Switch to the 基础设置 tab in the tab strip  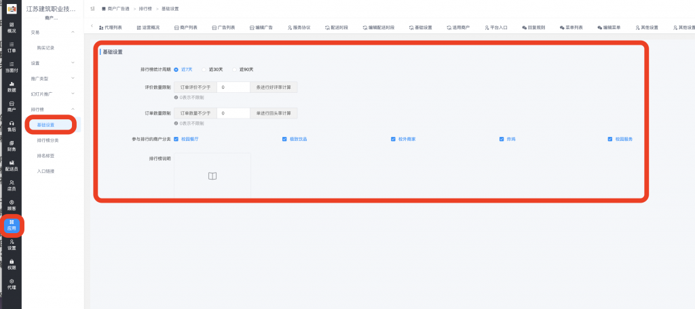click(x=421, y=28)
